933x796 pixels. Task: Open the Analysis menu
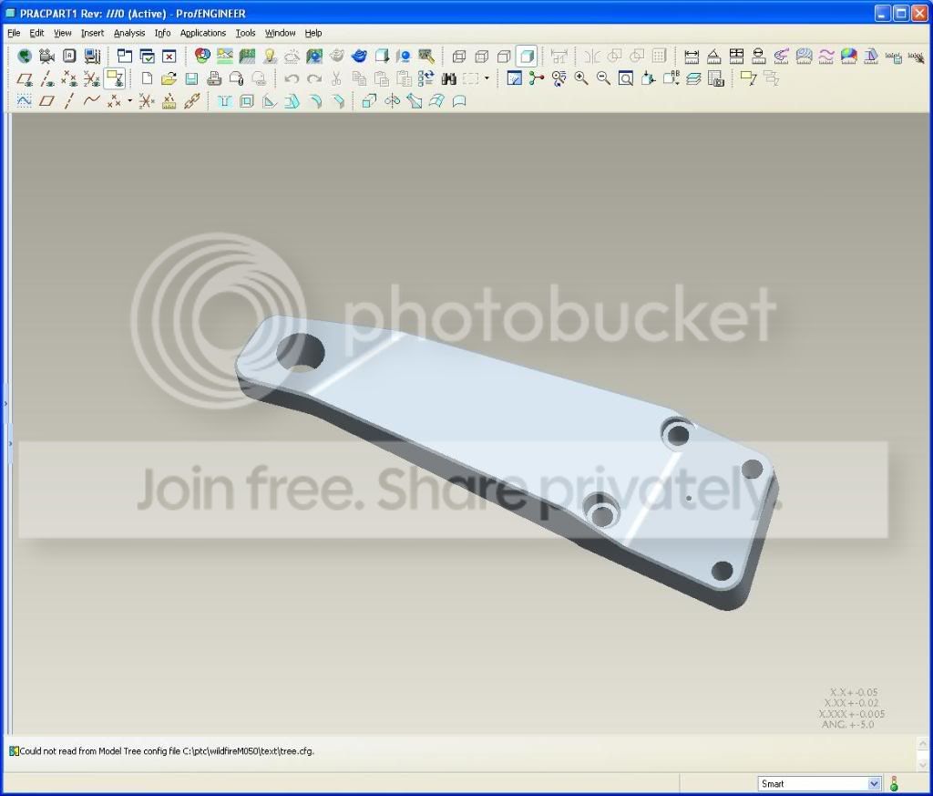pos(129,34)
